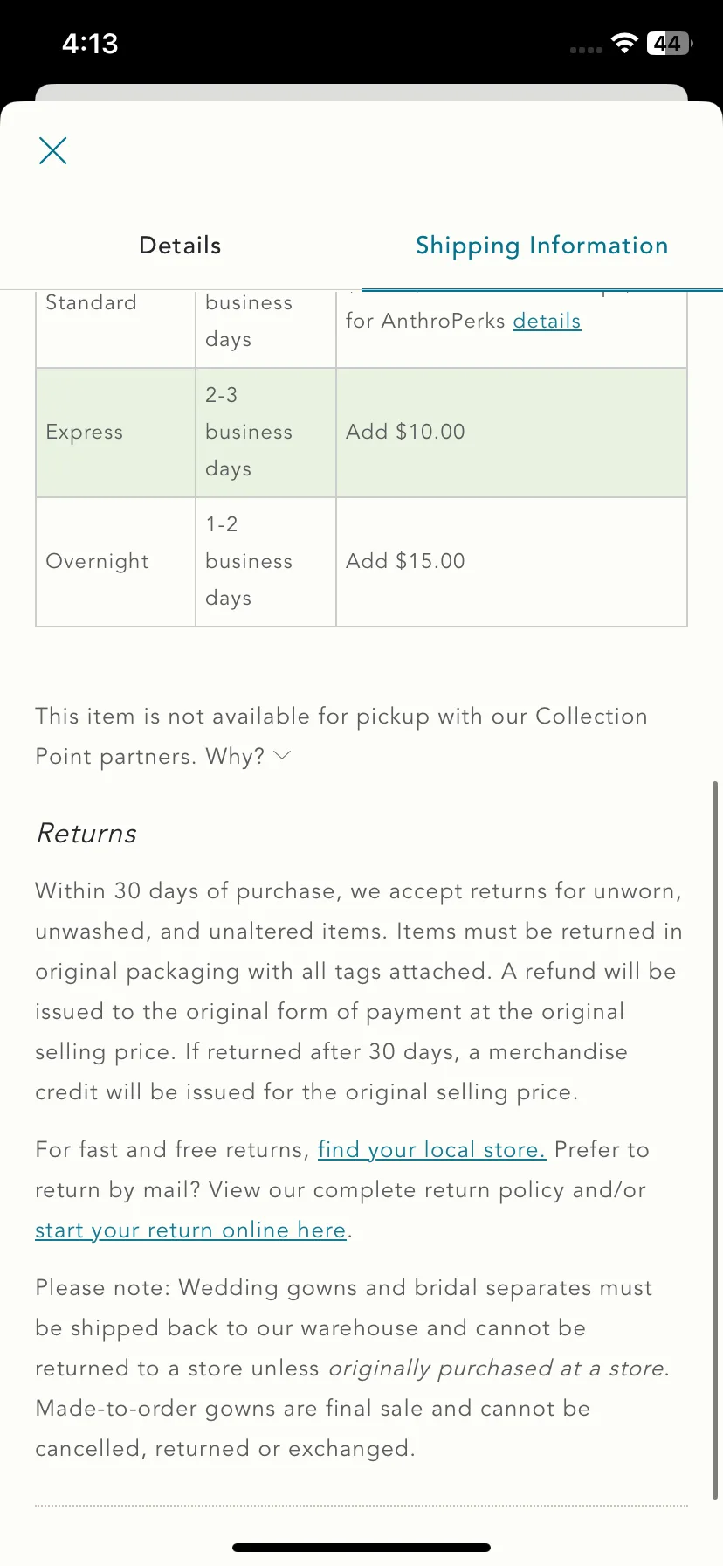Image resolution: width=723 pixels, height=1566 pixels.
Task: Open find your local store link
Action: [x=431, y=1149]
